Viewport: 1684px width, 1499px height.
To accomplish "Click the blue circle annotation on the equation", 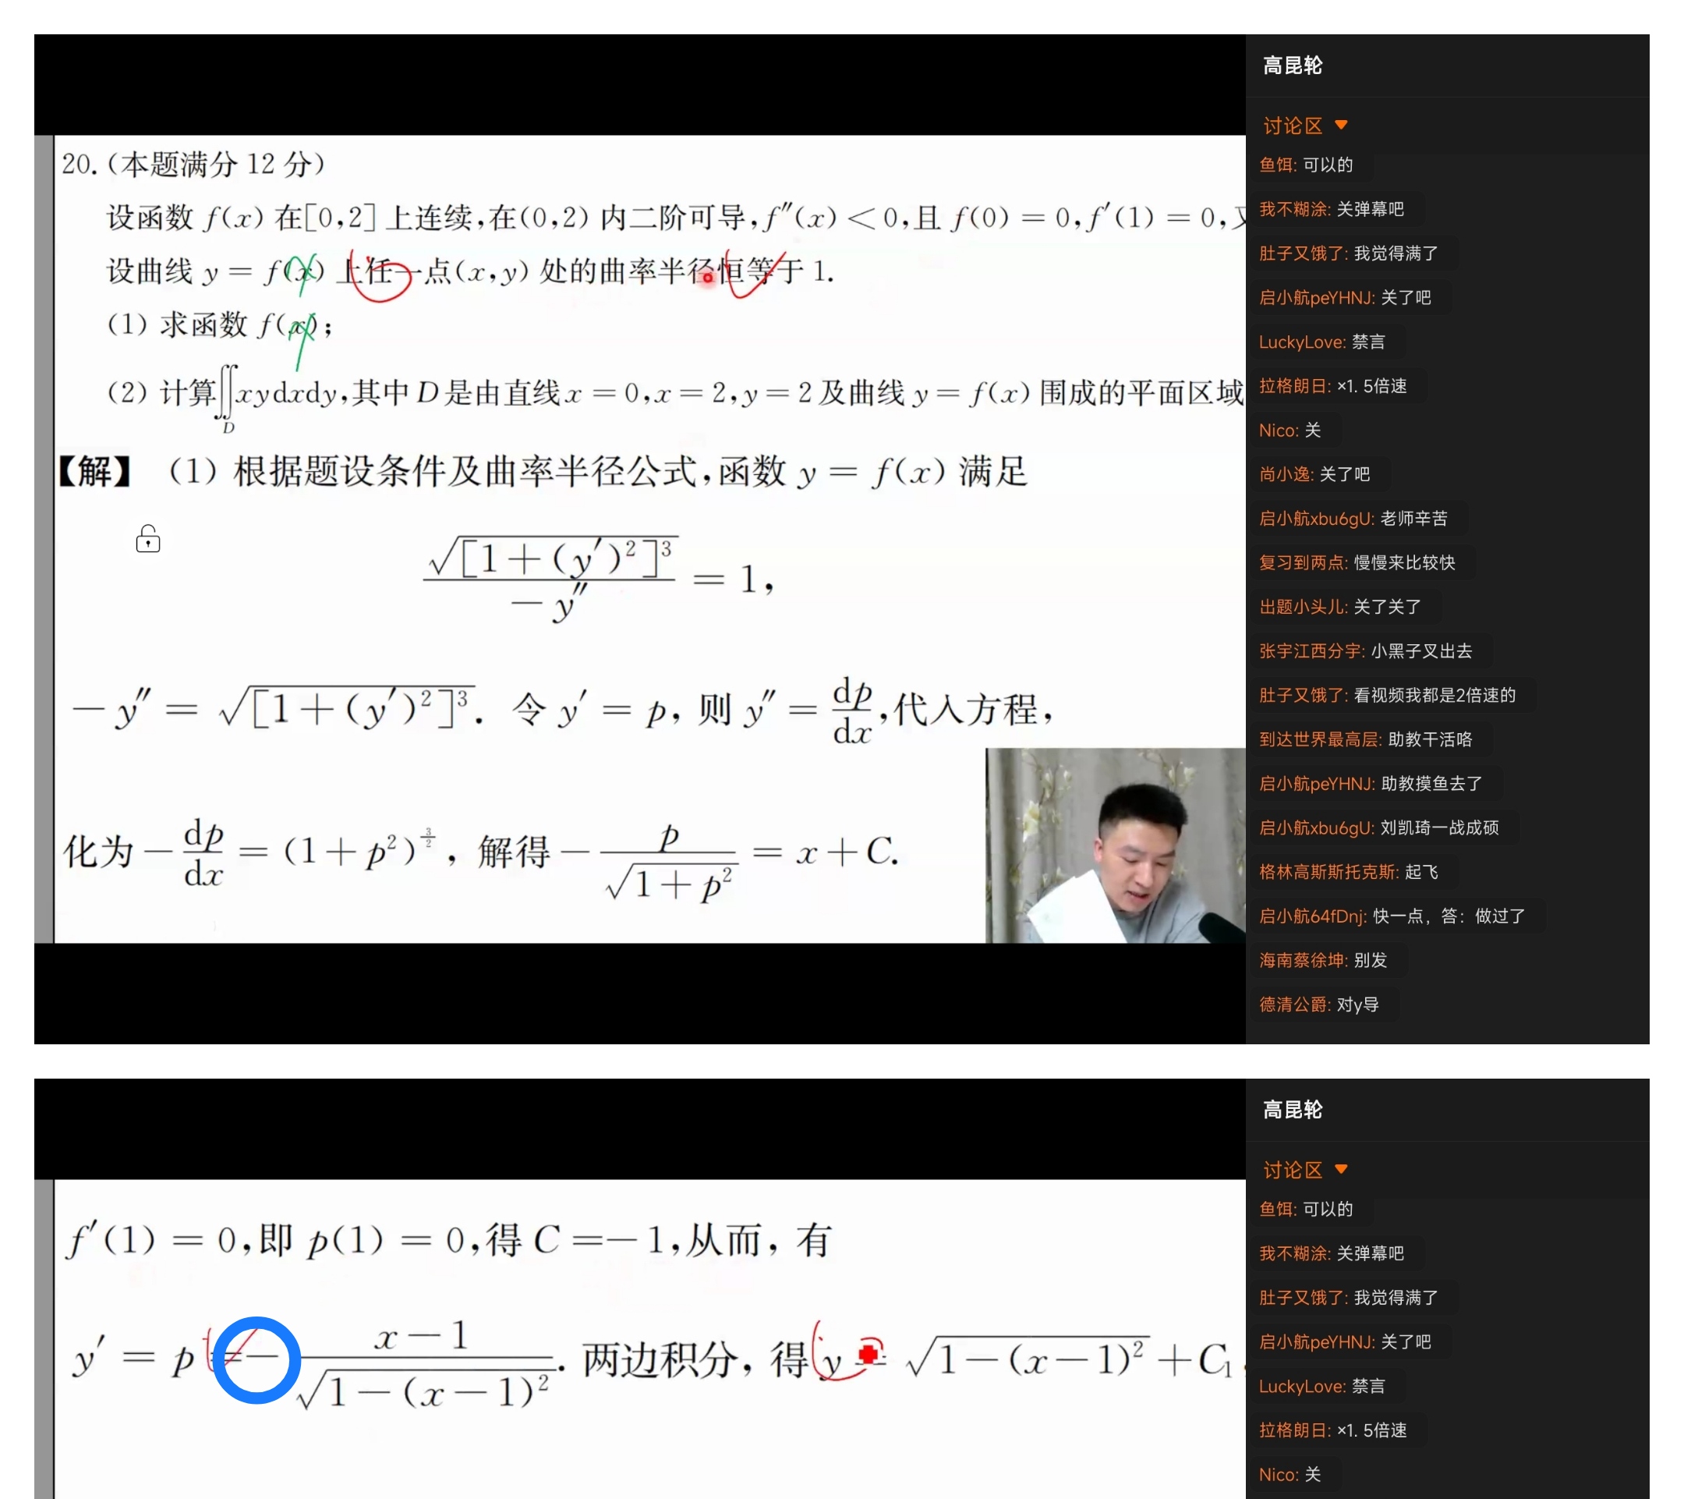I will [x=256, y=1358].
